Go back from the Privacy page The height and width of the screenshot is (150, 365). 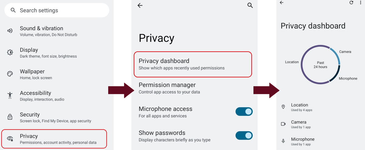(x=140, y=5)
